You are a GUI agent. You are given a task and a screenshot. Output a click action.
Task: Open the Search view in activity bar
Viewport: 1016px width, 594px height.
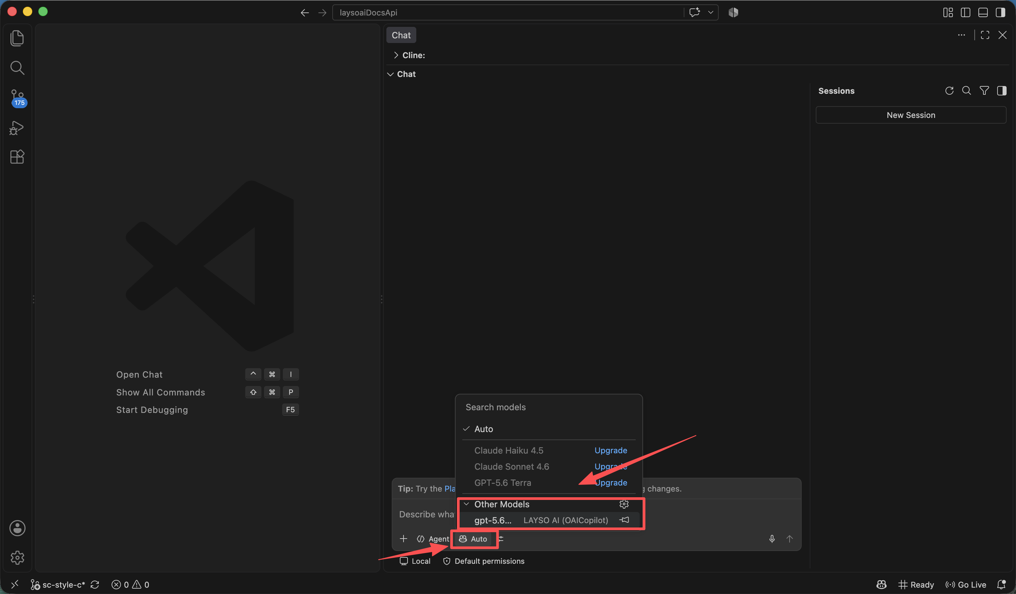pyautogui.click(x=17, y=68)
